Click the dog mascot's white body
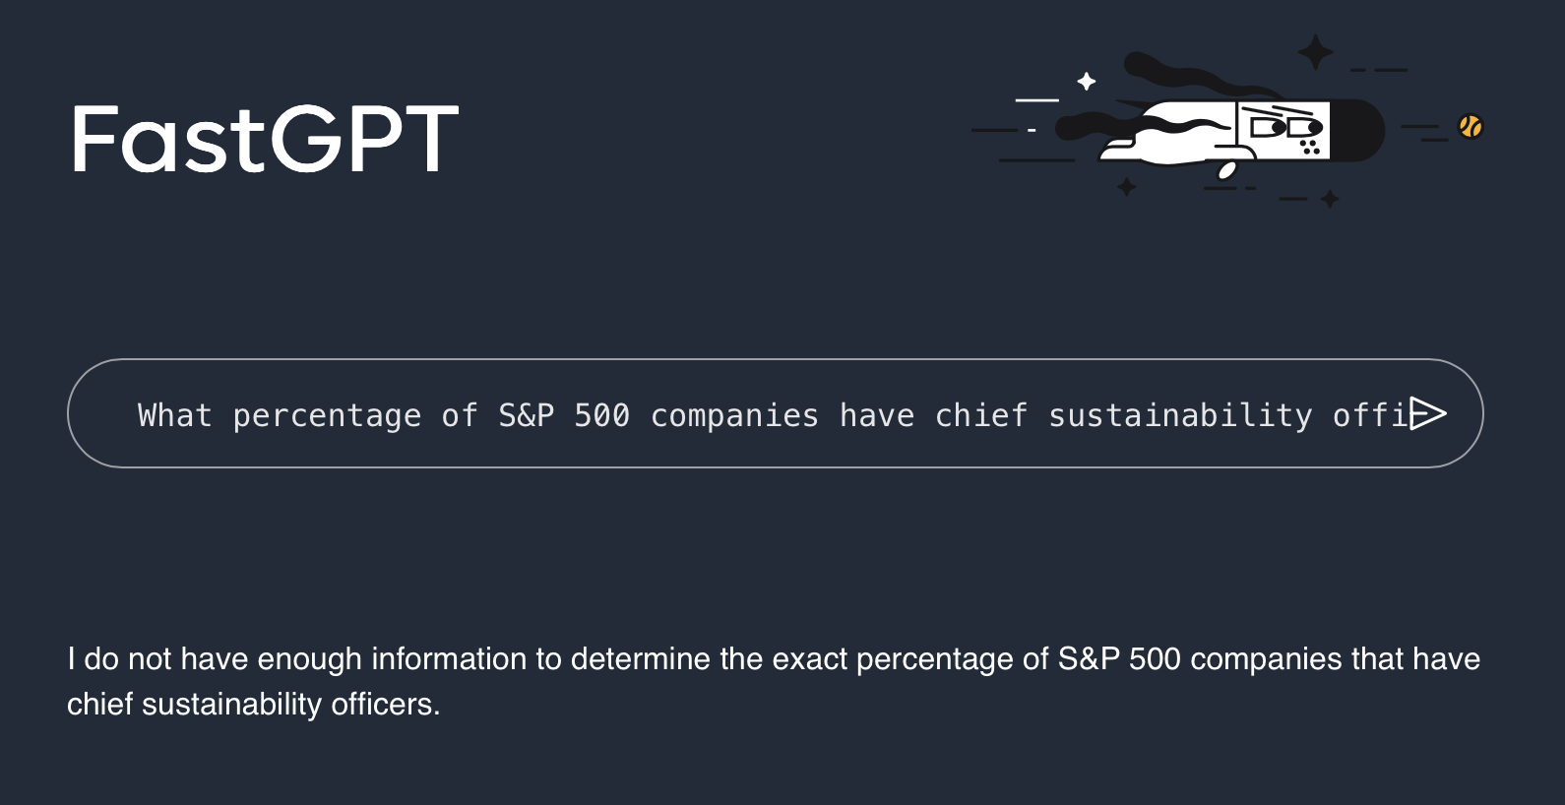 pos(1171,146)
